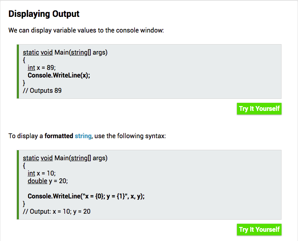This screenshot has height=241, width=298.
Task: Click 'void' keyword in the second code block
Action: click(x=47, y=158)
